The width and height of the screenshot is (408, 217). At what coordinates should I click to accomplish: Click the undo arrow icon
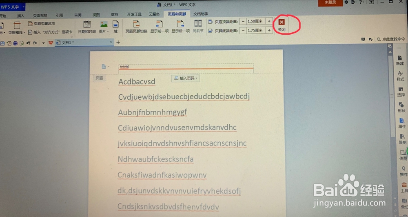29,43
